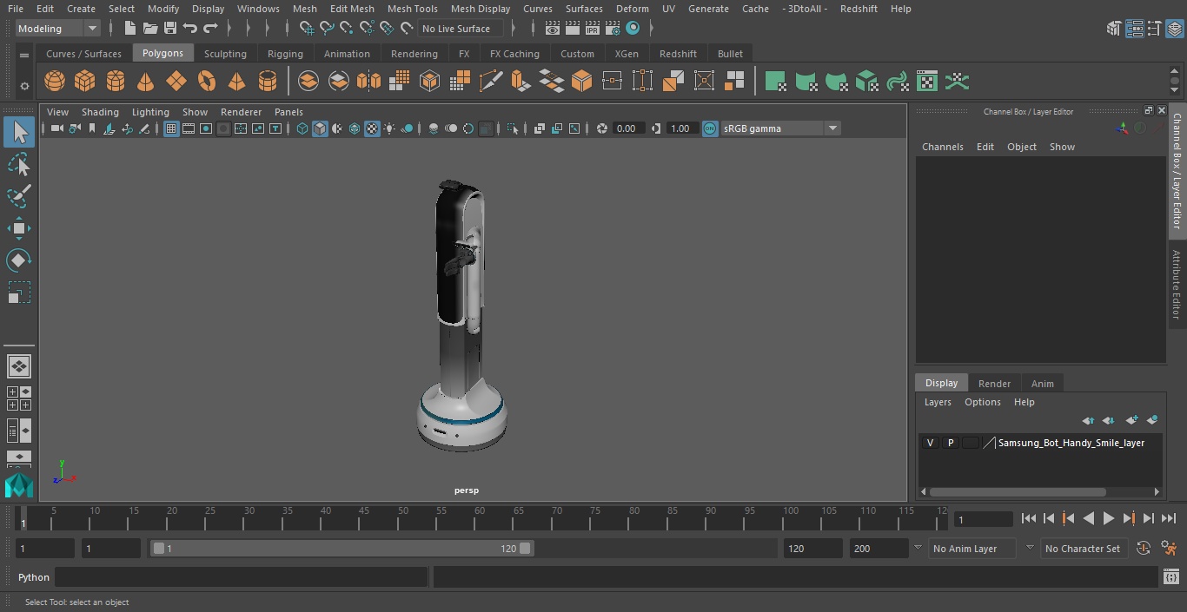1187x612 pixels.
Task: Go to start of playback range
Action: [x=1028, y=518]
